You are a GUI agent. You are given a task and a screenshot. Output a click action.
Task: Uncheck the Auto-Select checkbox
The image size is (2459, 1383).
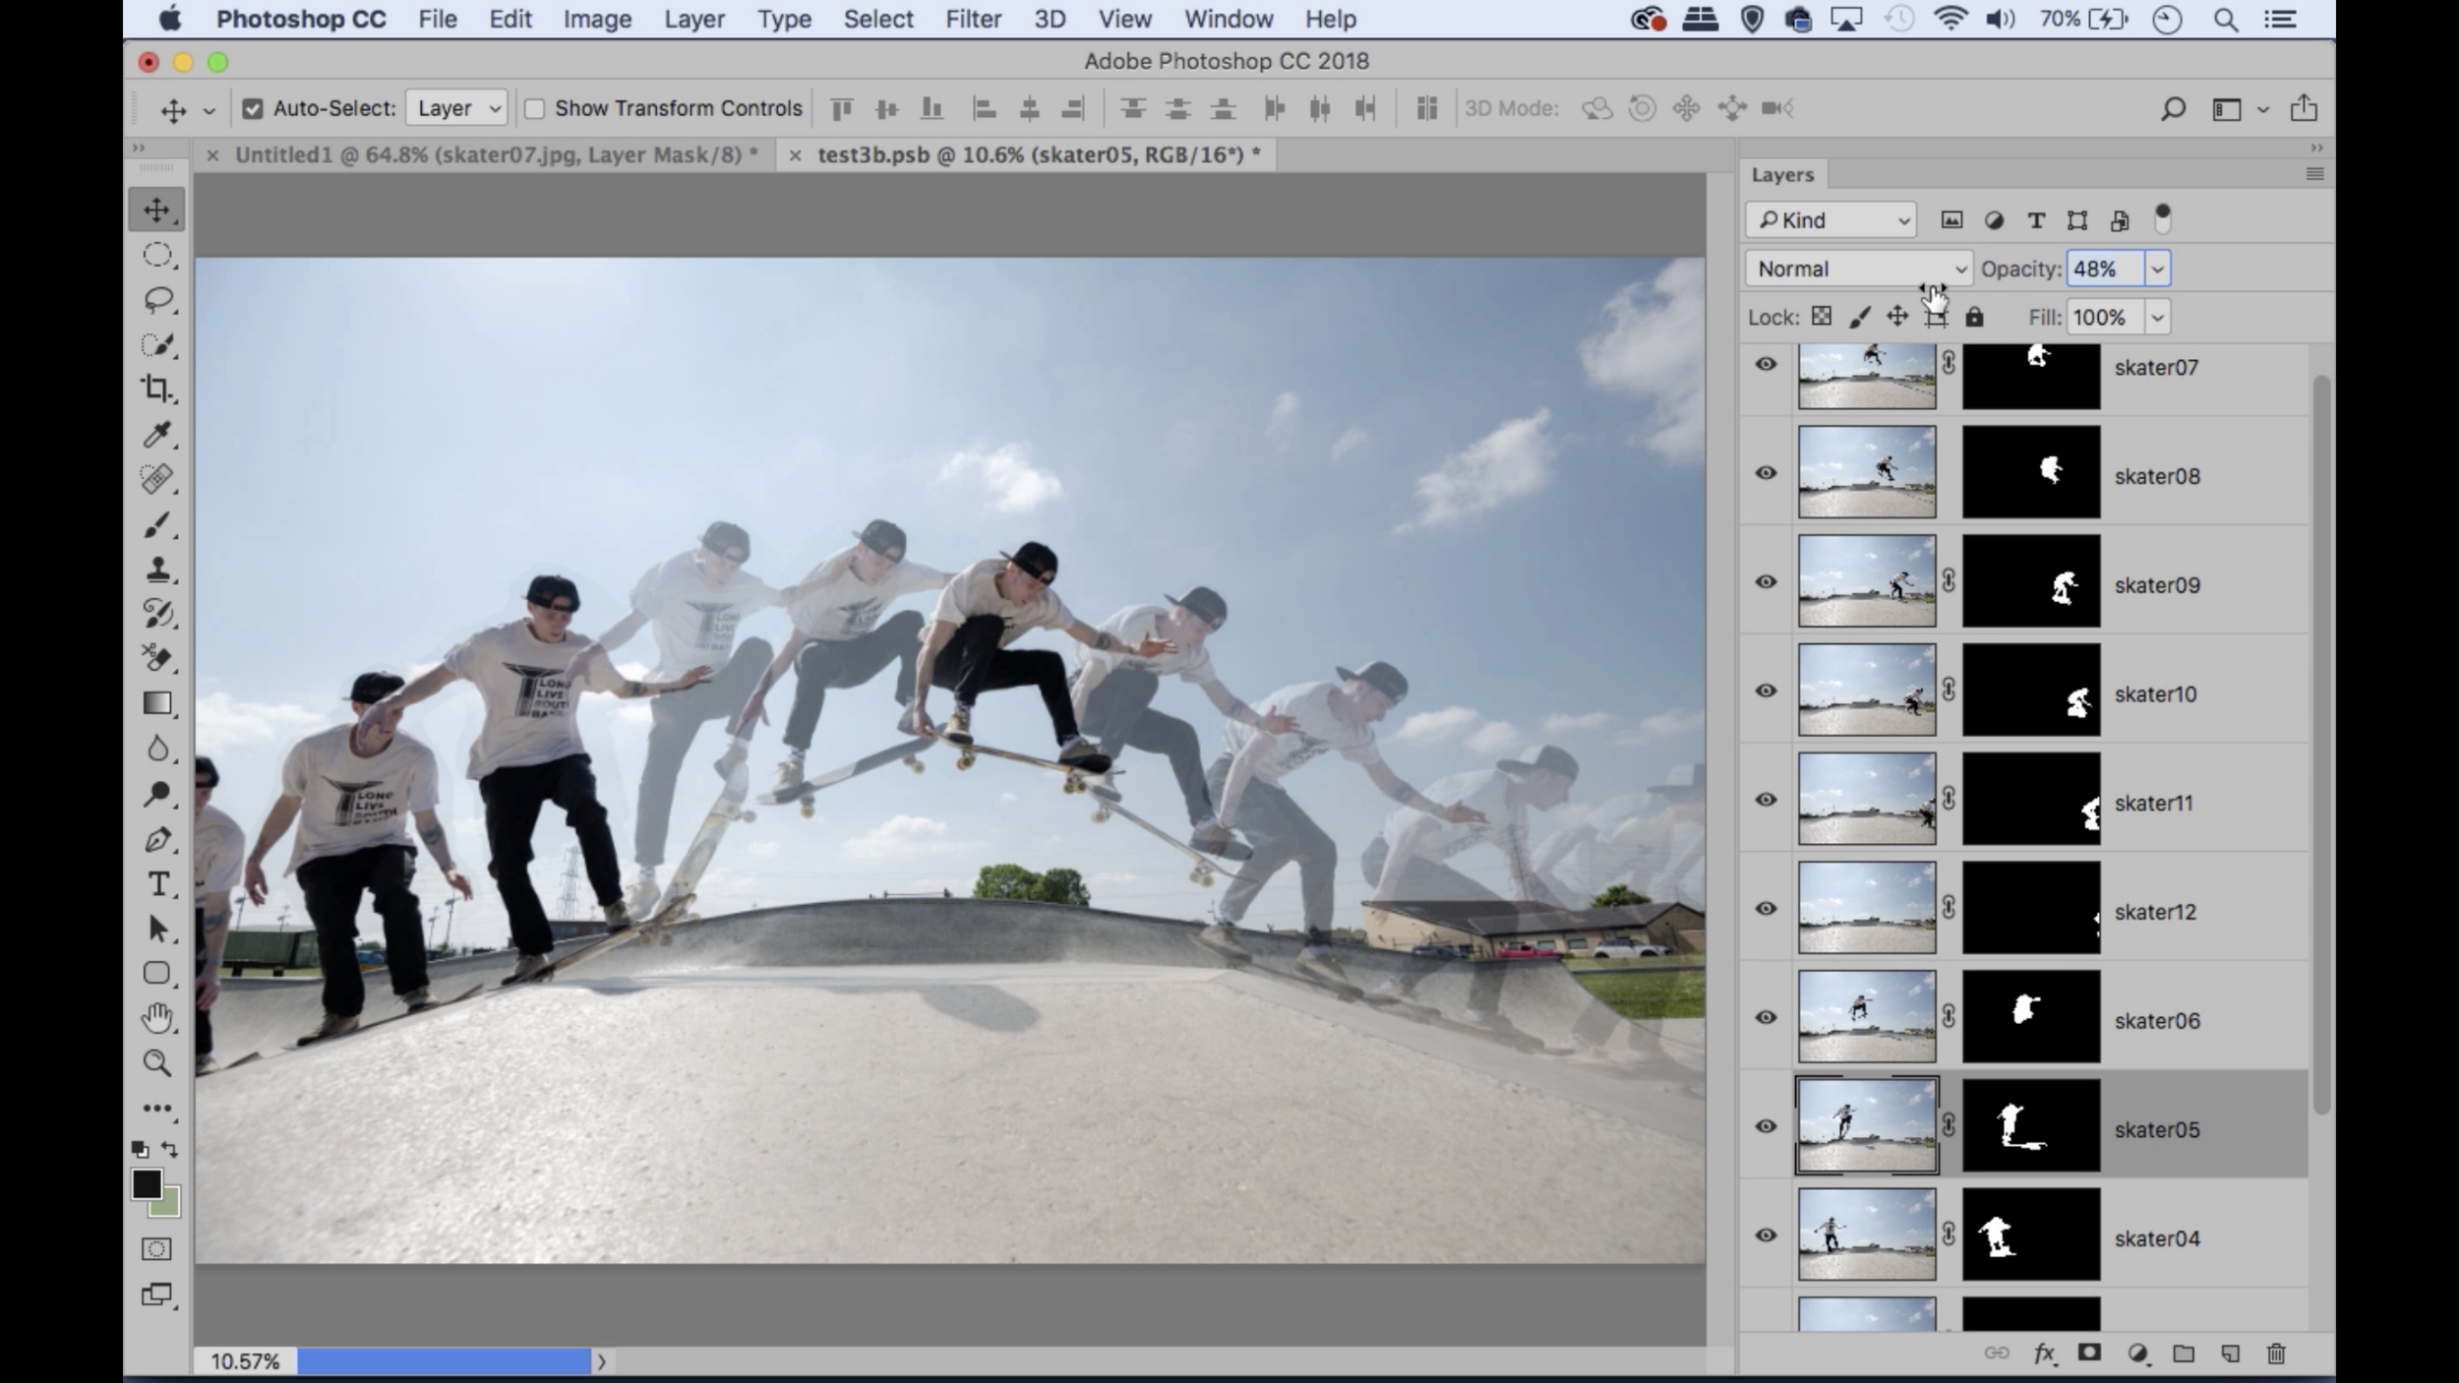click(x=253, y=108)
